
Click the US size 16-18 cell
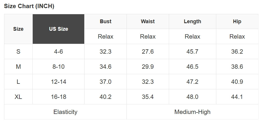[x=58, y=97]
